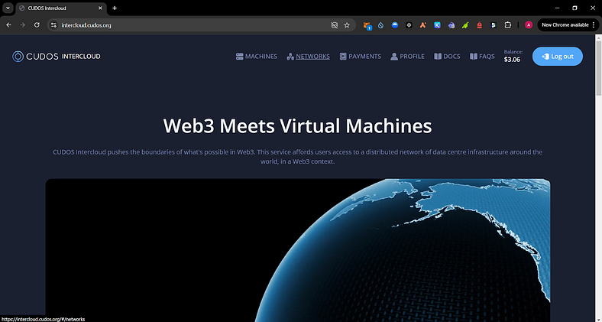Bookmark this page with the star icon
The image size is (602, 322).
tap(347, 25)
